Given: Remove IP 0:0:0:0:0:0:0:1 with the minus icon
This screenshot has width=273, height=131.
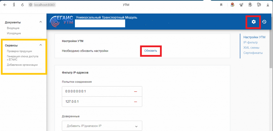Looking at the screenshot, I should click(135, 92).
